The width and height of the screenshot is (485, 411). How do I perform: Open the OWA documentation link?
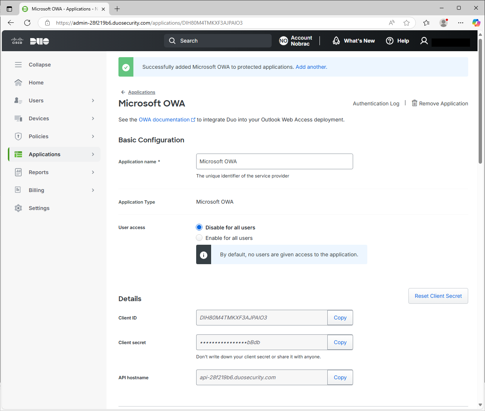(x=164, y=120)
